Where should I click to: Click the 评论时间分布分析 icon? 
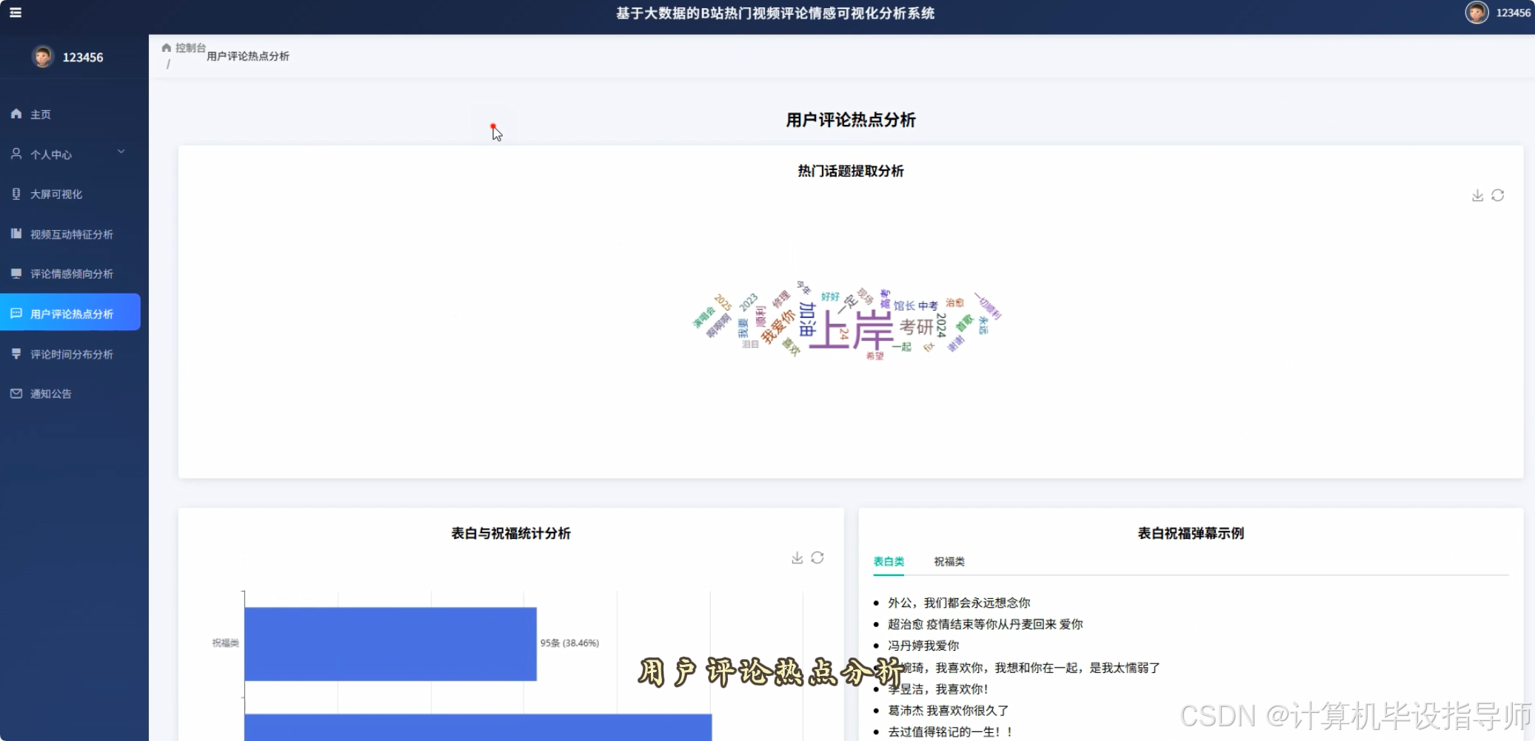coord(16,353)
